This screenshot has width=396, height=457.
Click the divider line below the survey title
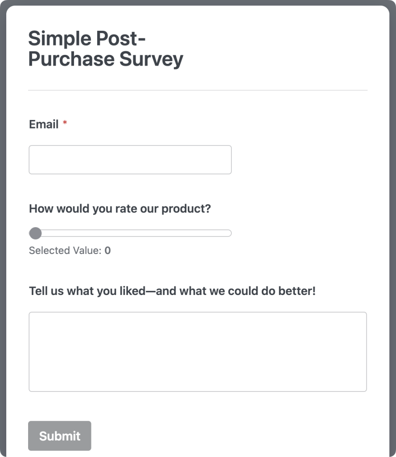coord(198,90)
